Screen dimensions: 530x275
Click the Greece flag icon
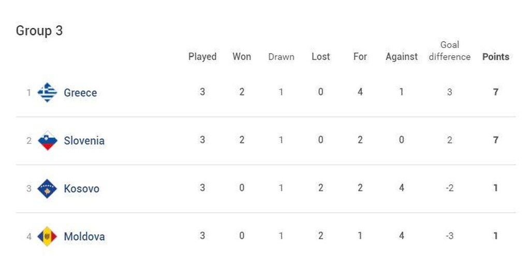click(47, 93)
